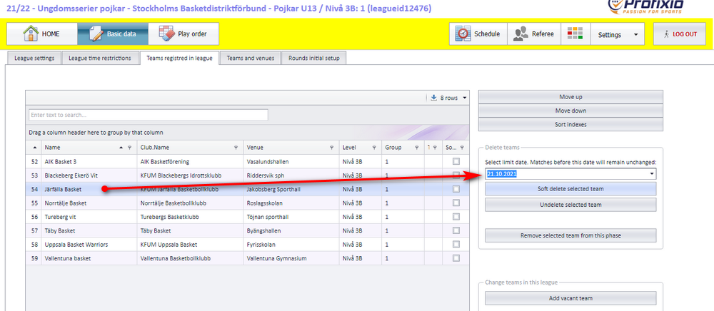Open filter icon in Name column
The height and width of the screenshot is (311, 714).
(130, 148)
